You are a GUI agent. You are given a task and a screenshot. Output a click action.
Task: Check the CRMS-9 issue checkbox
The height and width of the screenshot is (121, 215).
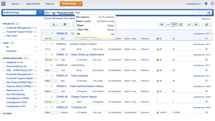(x=46, y=86)
